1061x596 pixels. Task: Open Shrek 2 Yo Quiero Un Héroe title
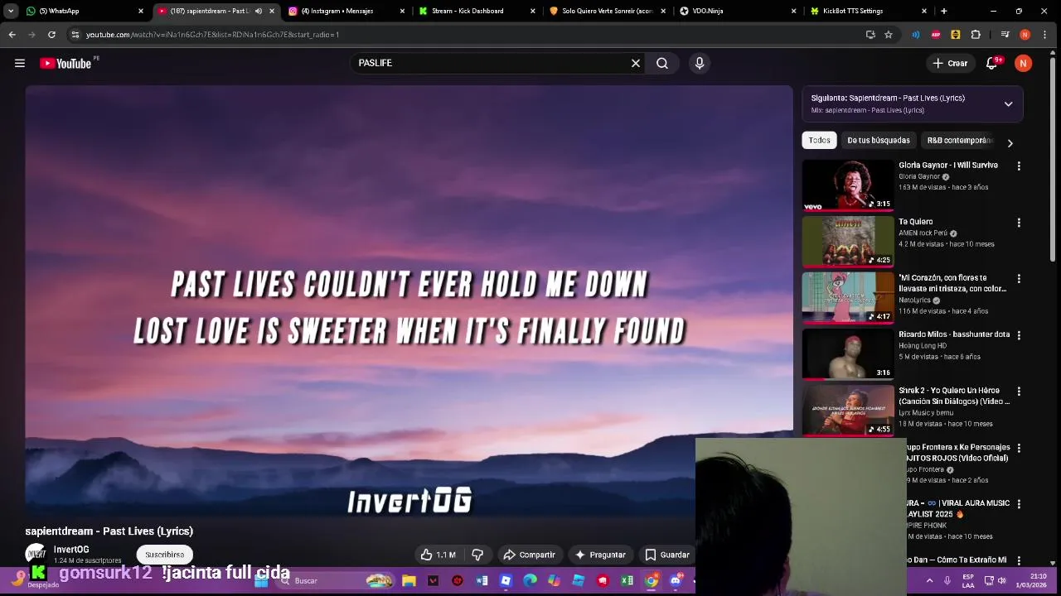[x=954, y=396]
